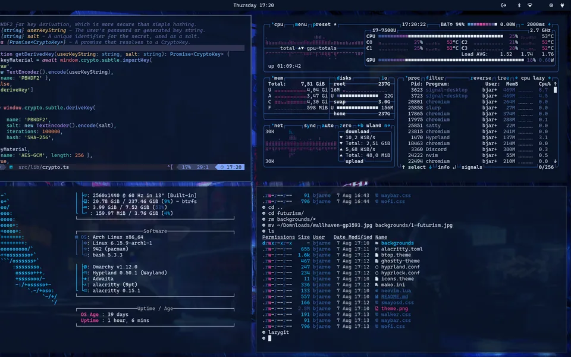Click the up arrow left of 'select' in btop
The width and height of the screenshot is (571, 357).
coord(403,167)
